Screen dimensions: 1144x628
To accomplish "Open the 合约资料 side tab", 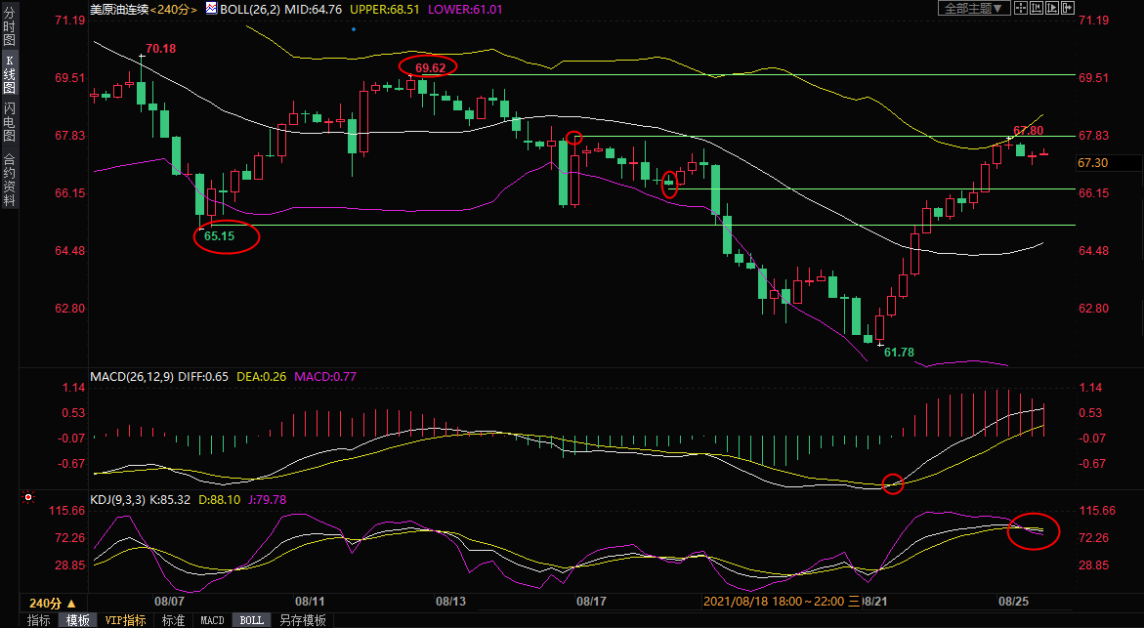I will pyautogui.click(x=9, y=179).
